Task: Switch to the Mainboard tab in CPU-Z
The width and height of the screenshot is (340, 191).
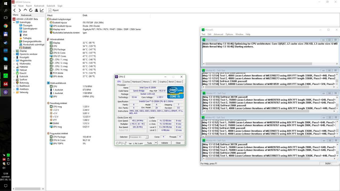Action: (137, 82)
